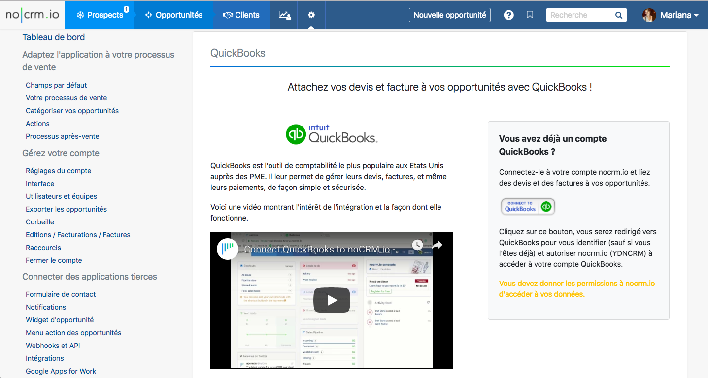Viewport: 708px width, 378px height.
Task: Play the QuickBooks integration video
Action: [x=332, y=300]
